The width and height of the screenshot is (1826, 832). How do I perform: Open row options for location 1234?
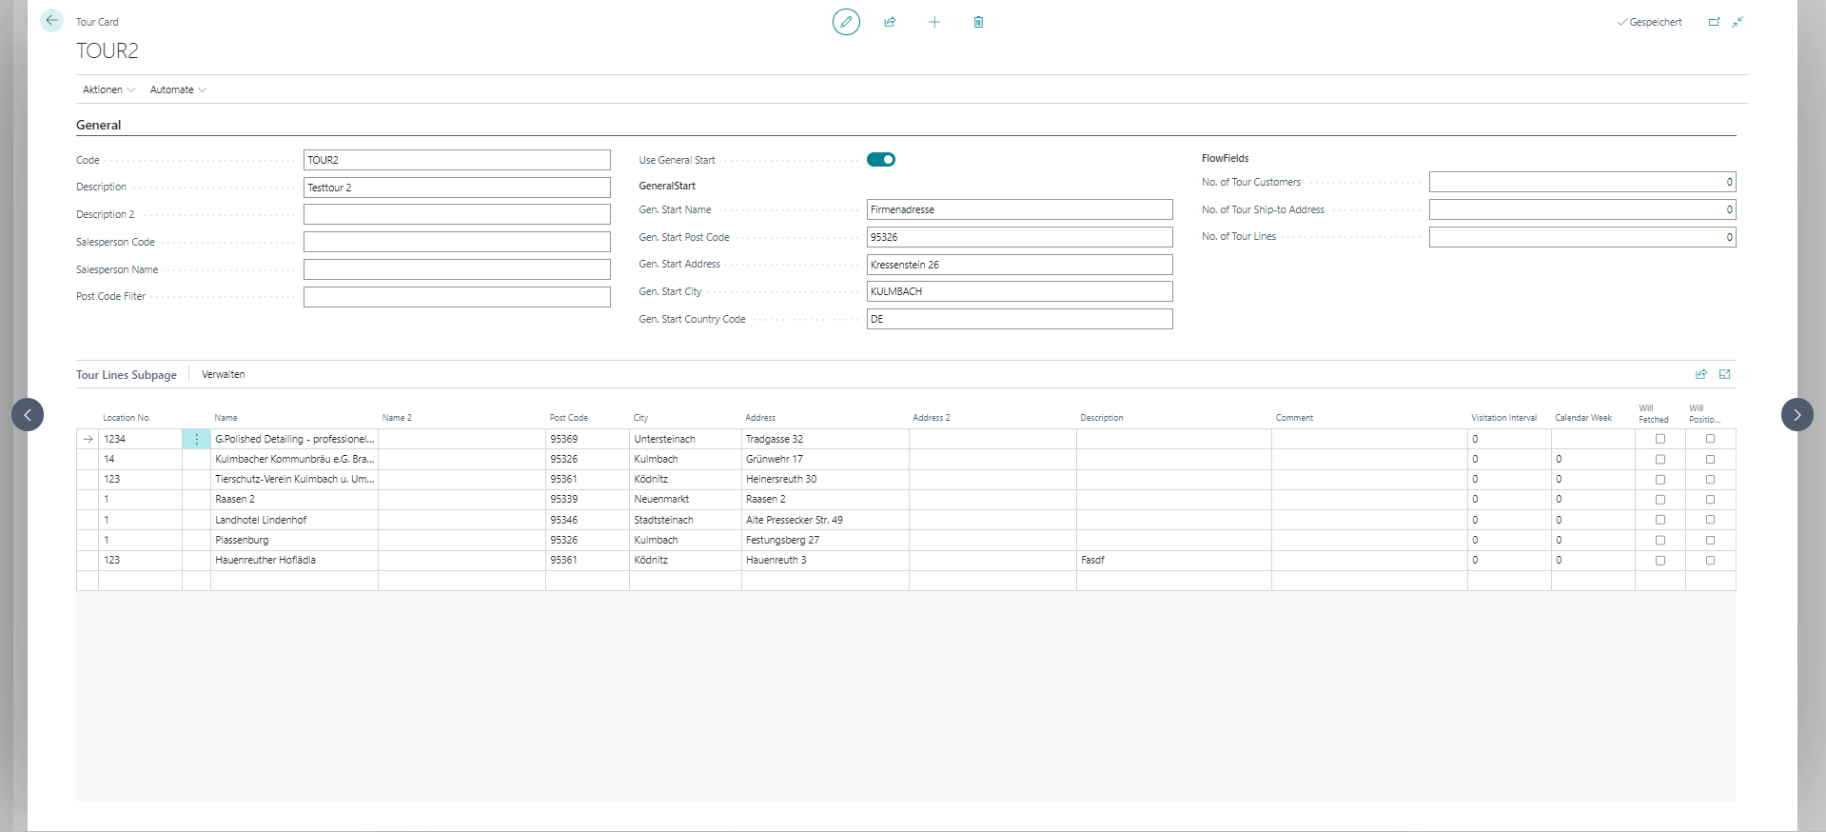196,439
